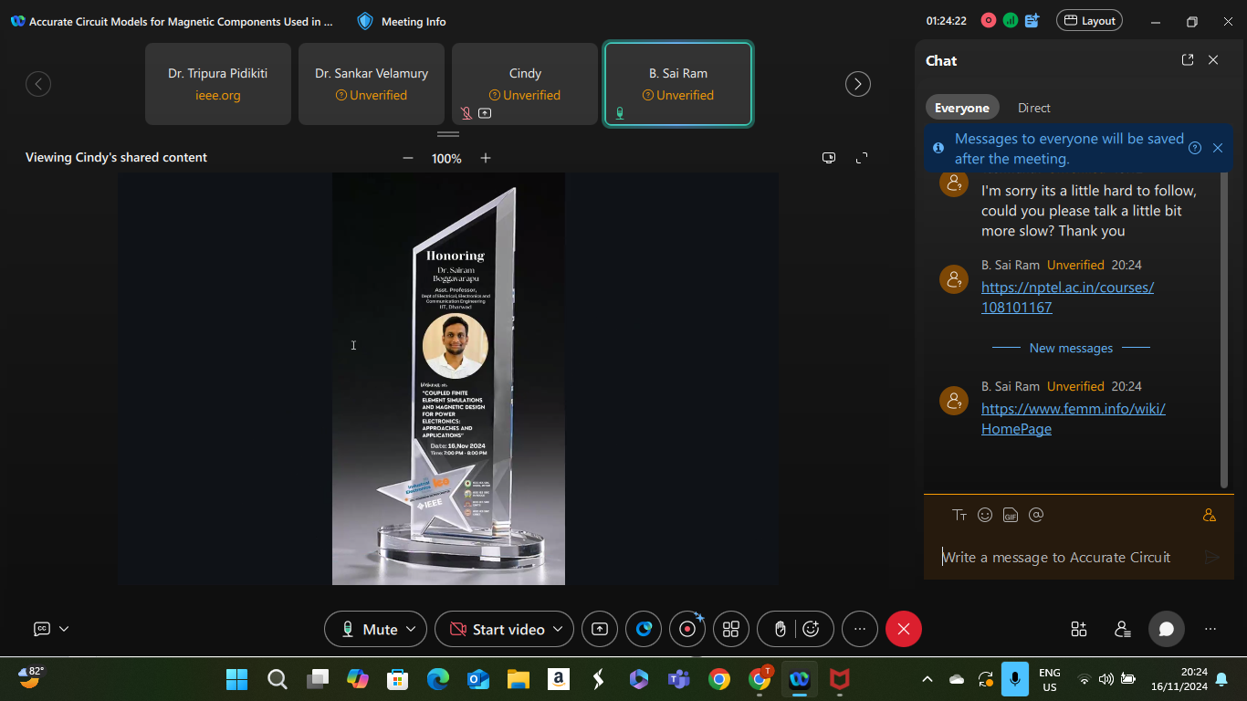Screen dimensions: 1247x701
Task: Raise hand using the hand icon
Action: coord(780,629)
